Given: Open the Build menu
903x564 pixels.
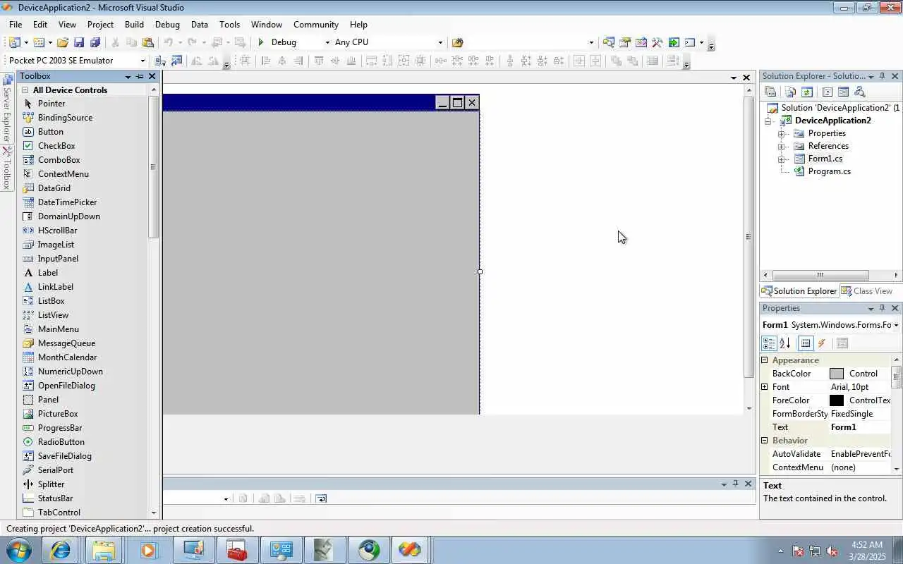Looking at the screenshot, I should pos(134,24).
